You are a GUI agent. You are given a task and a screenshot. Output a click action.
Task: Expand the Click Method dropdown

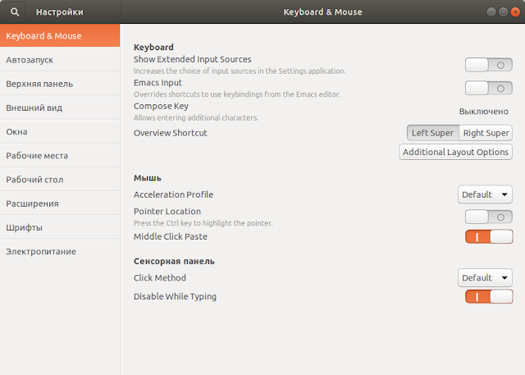(x=485, y=277)
